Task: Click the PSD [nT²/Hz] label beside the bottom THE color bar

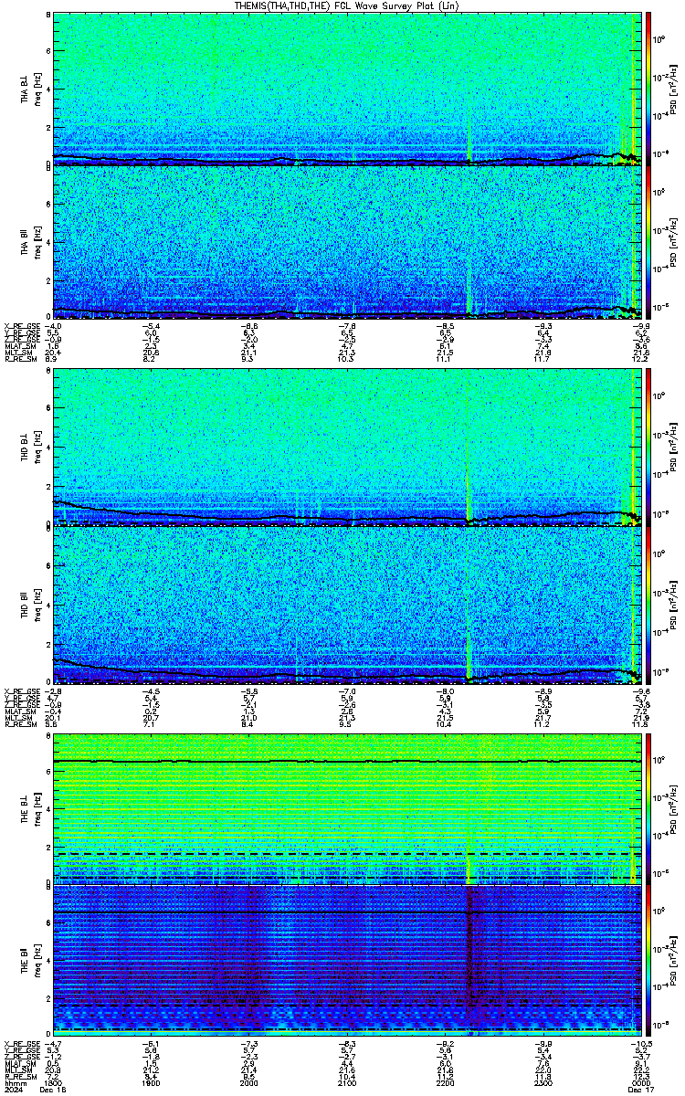Action: pyautogui.click(x=673, y=961)
